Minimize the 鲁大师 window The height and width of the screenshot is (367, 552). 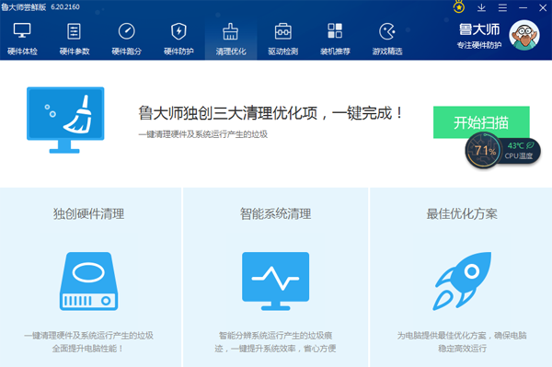pyautogui.click(x=523, y=7)
